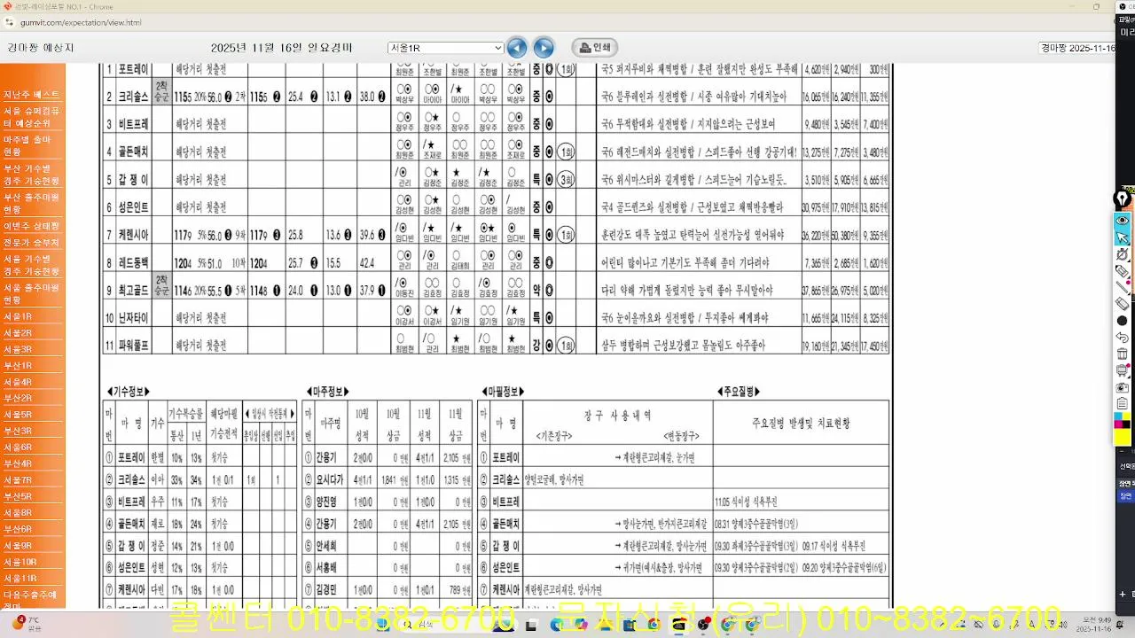
Task: Select 부산5R in the sidebar
Action: pos(18,496)
